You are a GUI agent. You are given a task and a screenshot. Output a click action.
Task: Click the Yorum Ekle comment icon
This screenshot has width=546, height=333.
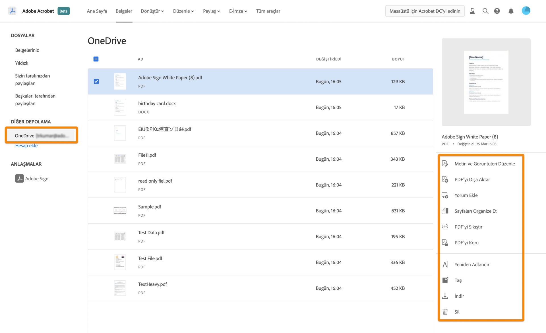coord(445,195)
